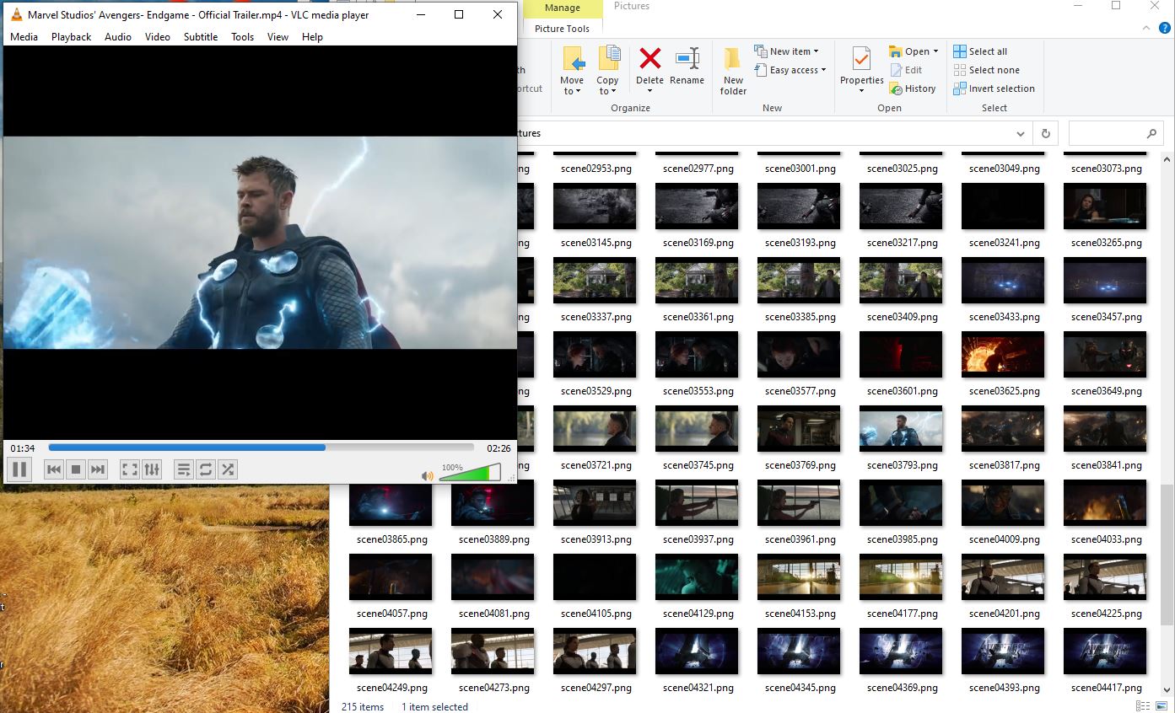The width and height of the screenshot is (1175, 713).
Task: Toggle VLC fullscreen mode
Action: coord(130,469)
